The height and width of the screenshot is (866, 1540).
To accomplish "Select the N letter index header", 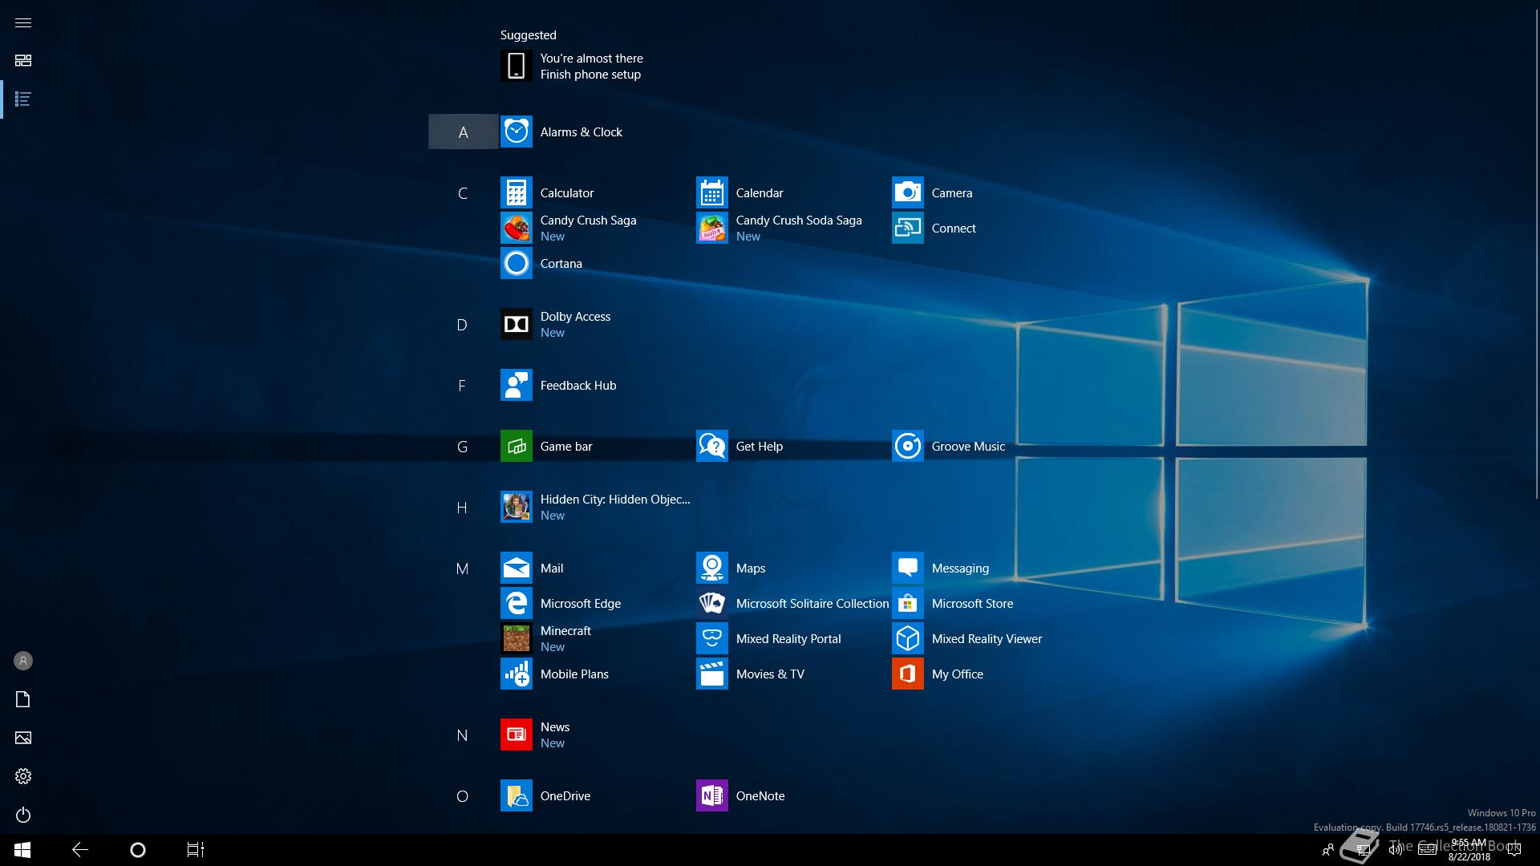I will [x=462, y=735].
